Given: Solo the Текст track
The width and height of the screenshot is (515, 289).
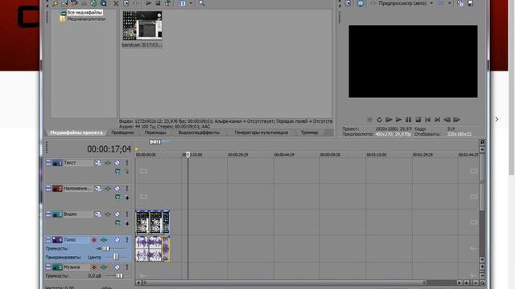Looking at the screenshot, I should point(127,163).
